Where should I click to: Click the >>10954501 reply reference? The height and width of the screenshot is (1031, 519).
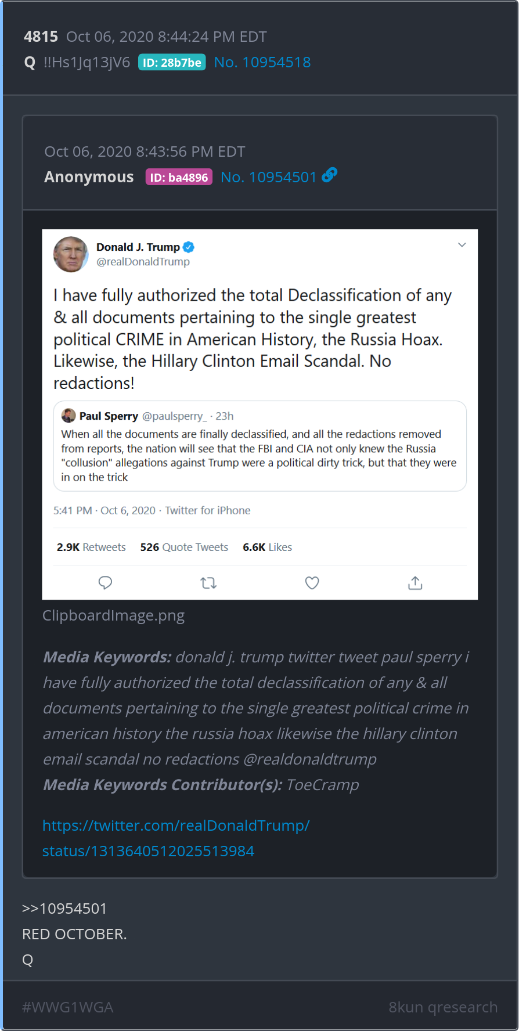click(64, 909)
